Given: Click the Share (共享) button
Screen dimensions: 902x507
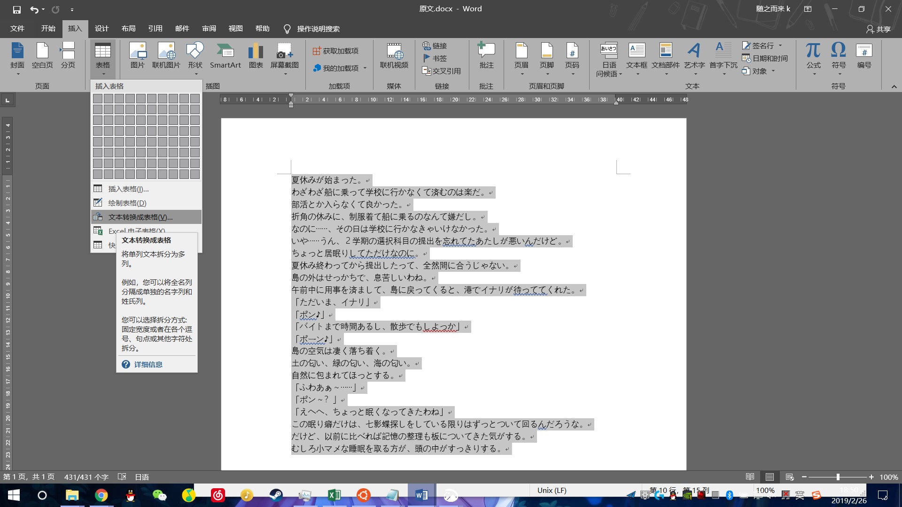Looking at the screenshot, I should [878, 29].
